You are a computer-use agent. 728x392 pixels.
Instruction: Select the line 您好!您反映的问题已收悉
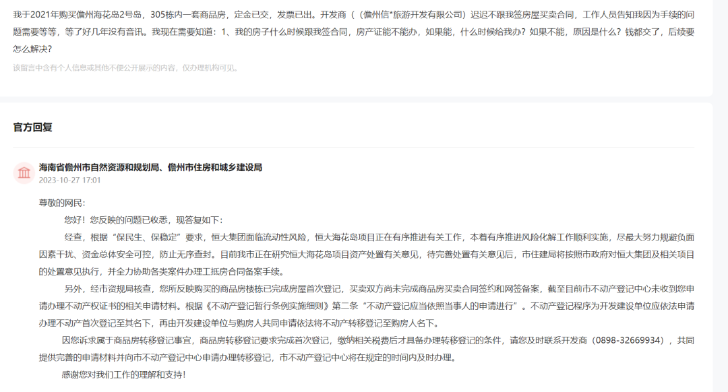click(x=143, y=220)
